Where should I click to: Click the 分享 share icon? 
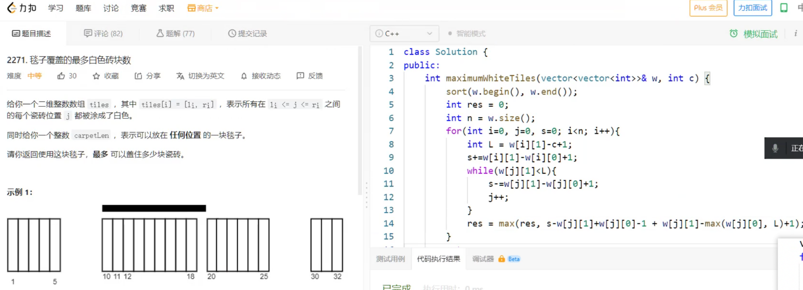click(x=138, y=76)
